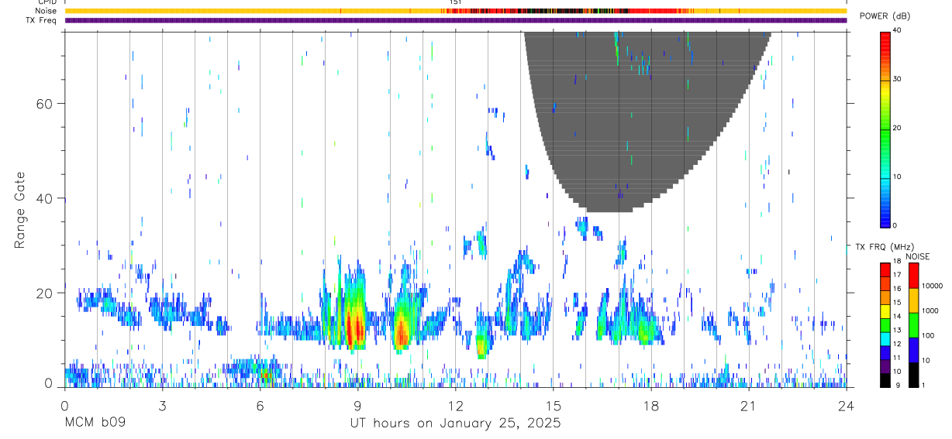The image size is (952, 439).
Task: Click the 3 tick on the UT hours axis
Action: pyautogui.click(x=162, y=406)
